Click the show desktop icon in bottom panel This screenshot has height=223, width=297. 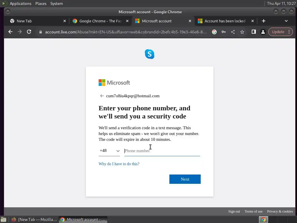(x=3, y=220)
